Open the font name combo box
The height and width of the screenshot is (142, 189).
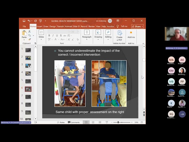pyautogui.click(x=59, y=32)
